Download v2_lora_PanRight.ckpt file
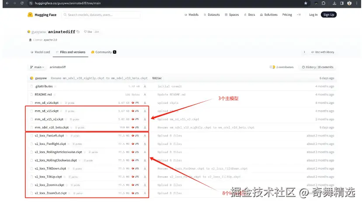 (x=145, y=144)
